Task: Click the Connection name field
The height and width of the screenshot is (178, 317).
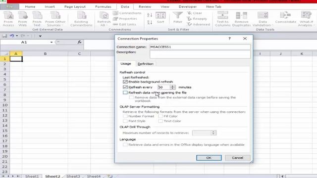Action: (200, 47)
